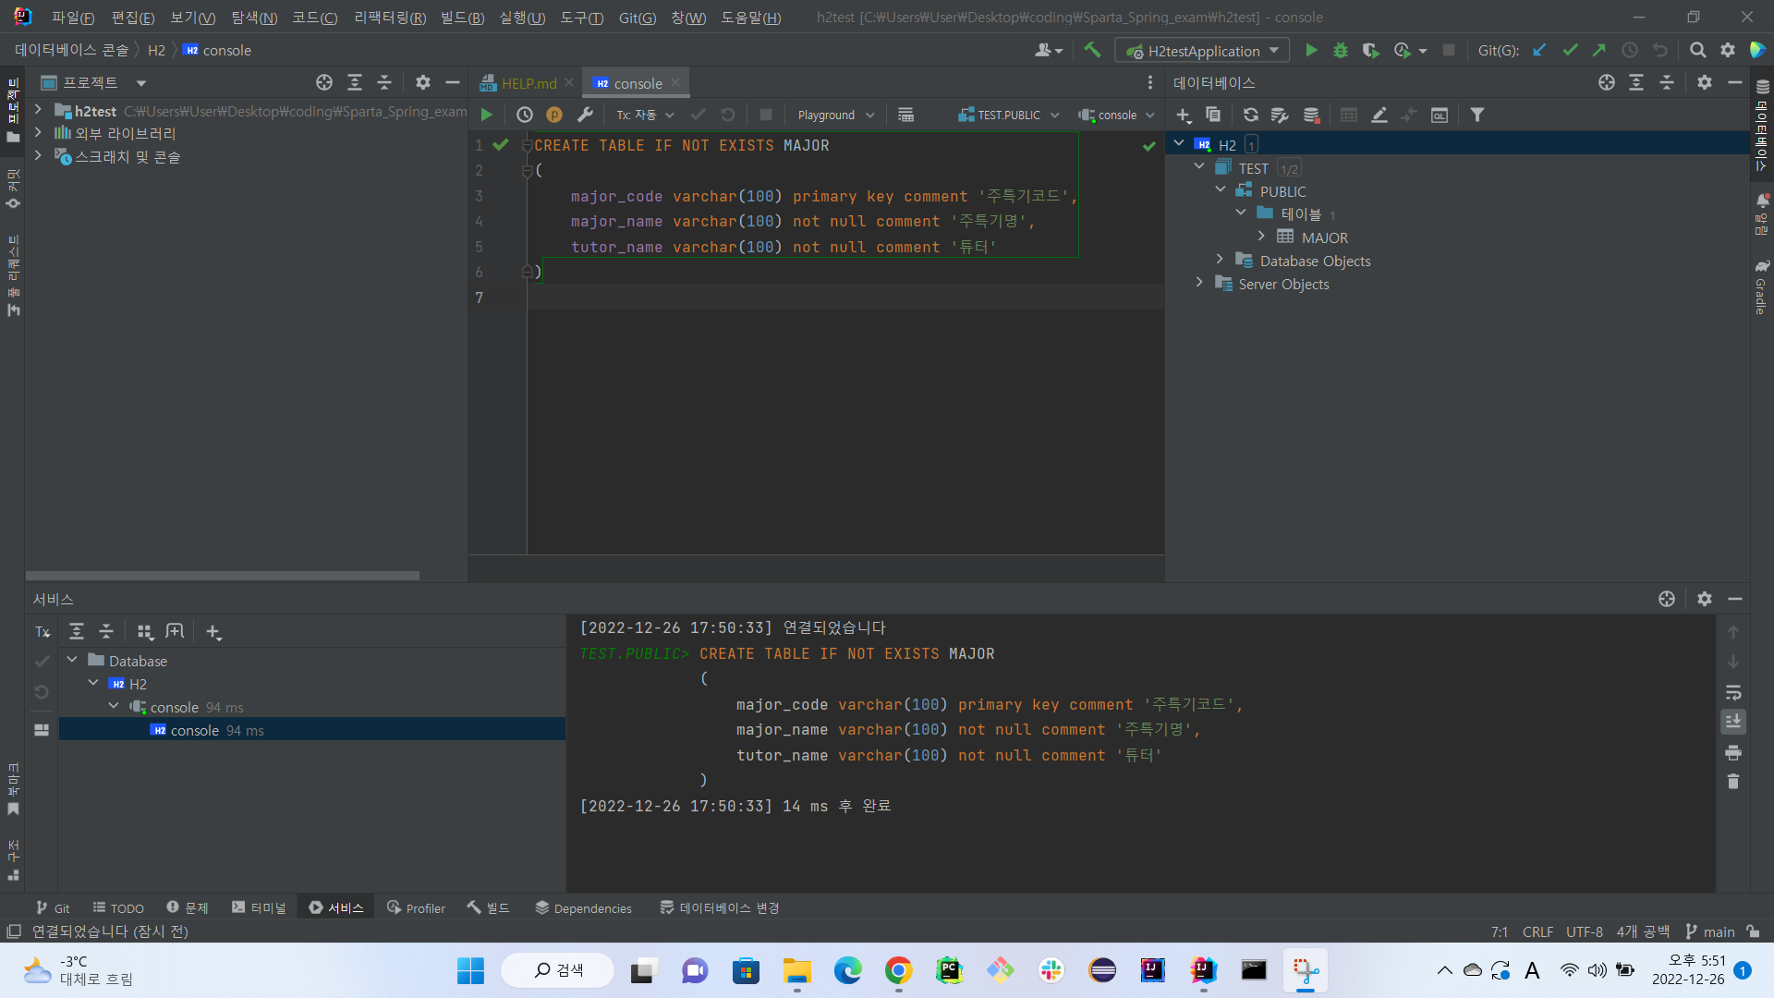Screen dimensions: 1774x998
Task: Expand the MAJOR table node
Action: pyautogui.click(x=1261, y=237)
